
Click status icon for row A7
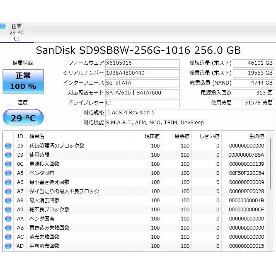[x=8, y=191]
